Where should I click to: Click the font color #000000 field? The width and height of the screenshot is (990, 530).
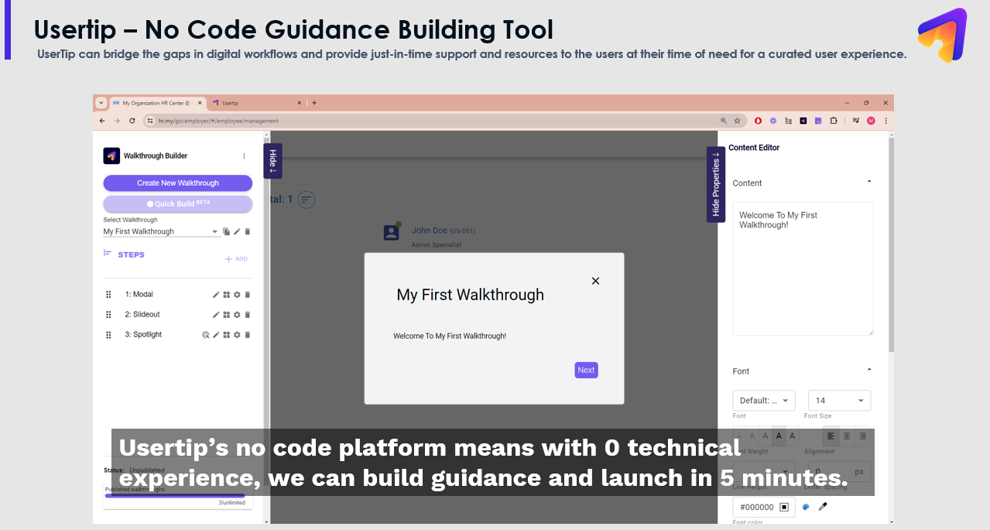pyautogui.click(x=765, y=508)
